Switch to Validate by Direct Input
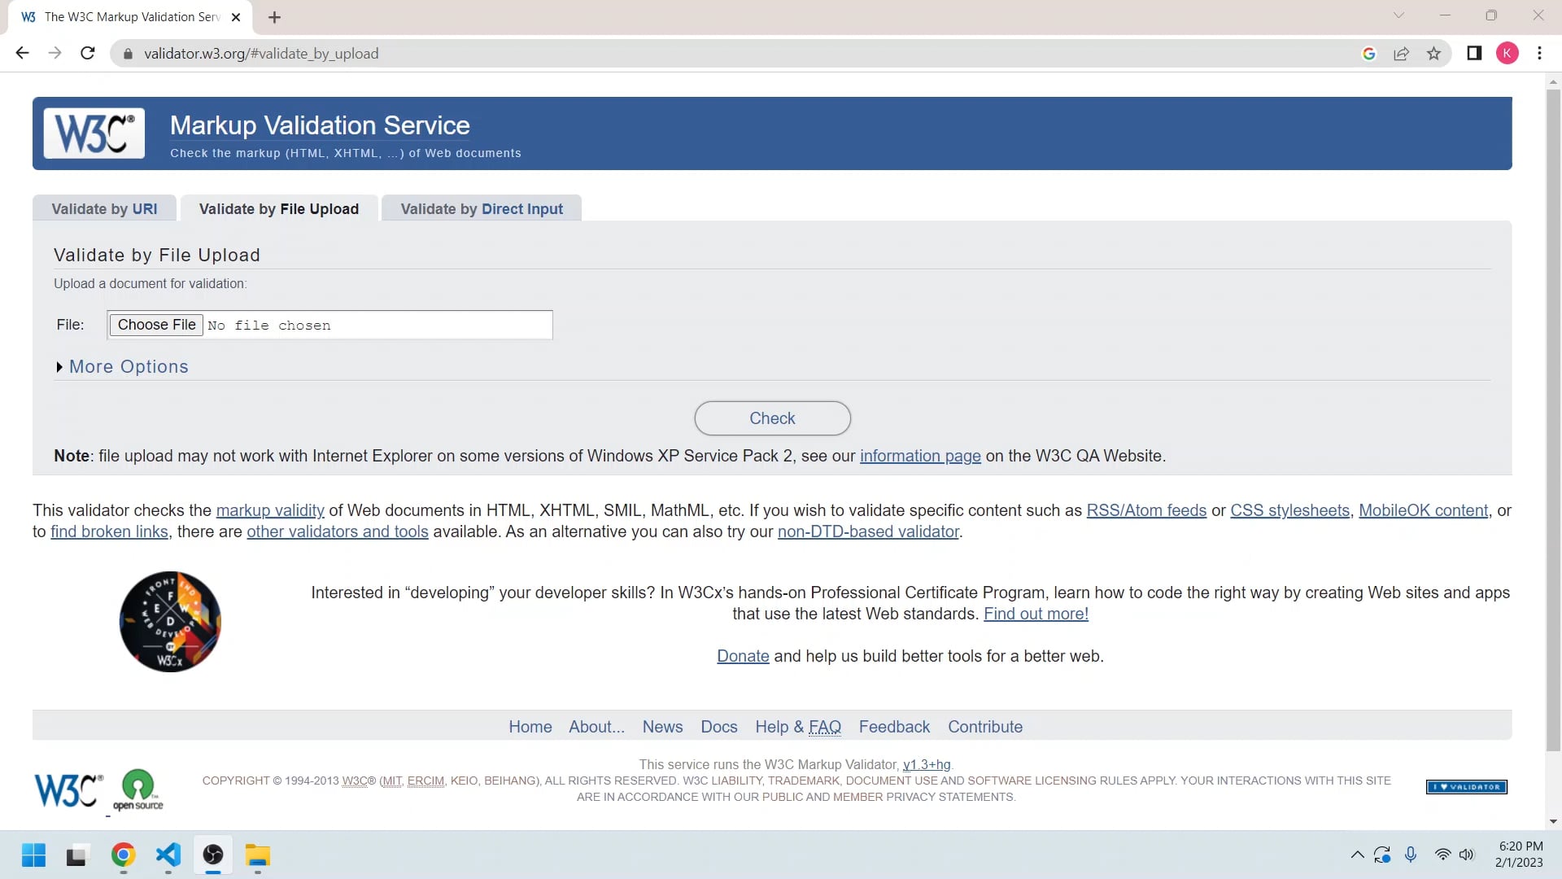 pos(481,208)
